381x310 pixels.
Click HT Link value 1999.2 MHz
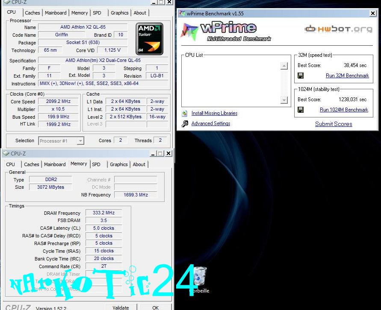coord(58,124)
